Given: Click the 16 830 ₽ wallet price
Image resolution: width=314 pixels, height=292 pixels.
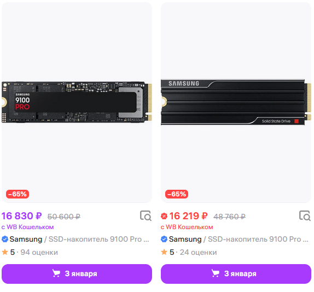Looking at the screenshot, I should click(x=22, y=216).
